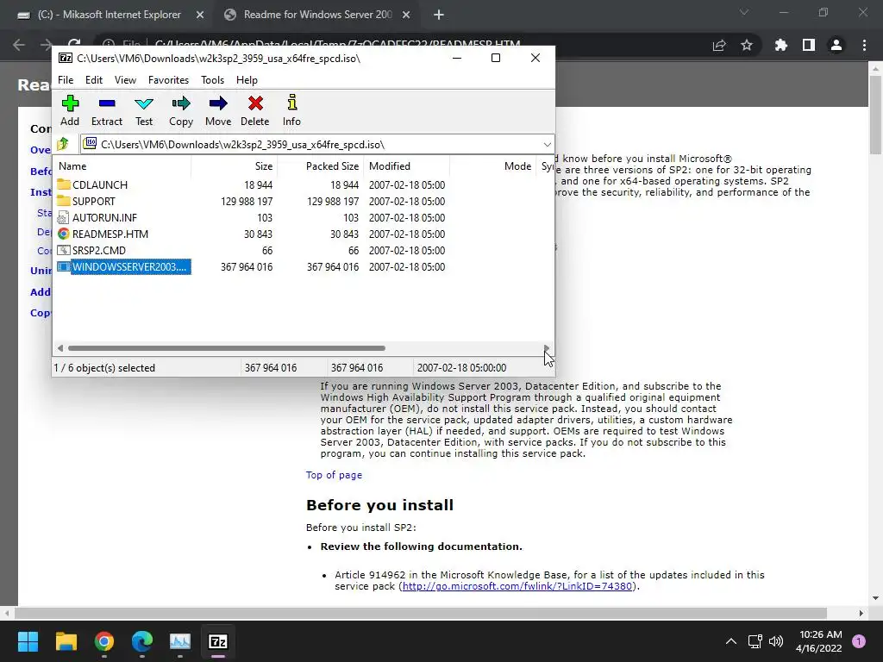Image resolution: width=883 pixels, height=662 pixels.
Task: Open the notification badge in the taskbar
Action: [859, 641]
